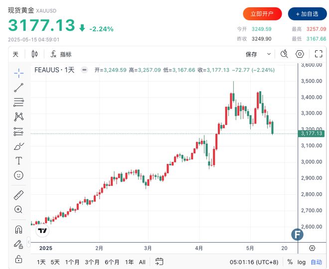Select the 1年 time range

(x=129, y=262)
